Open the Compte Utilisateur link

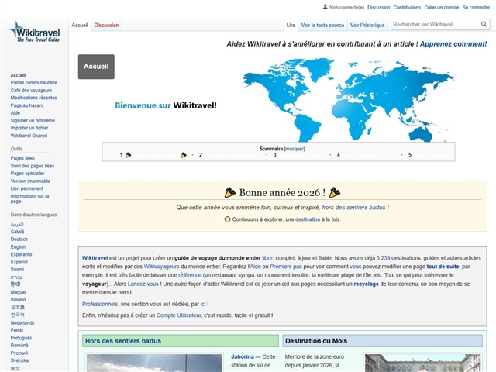(x=179, y=315)
